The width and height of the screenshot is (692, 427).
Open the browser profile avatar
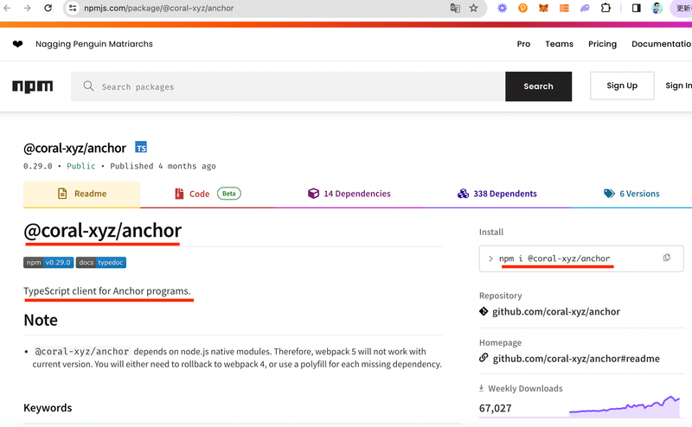click(657, 8)
